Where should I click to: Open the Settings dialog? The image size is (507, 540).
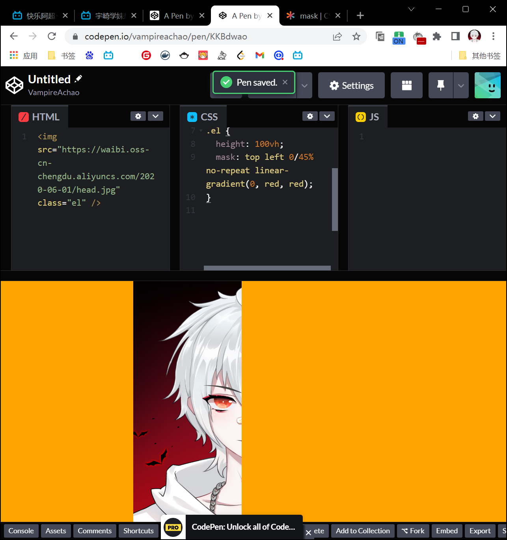click(x=351, y=85)
